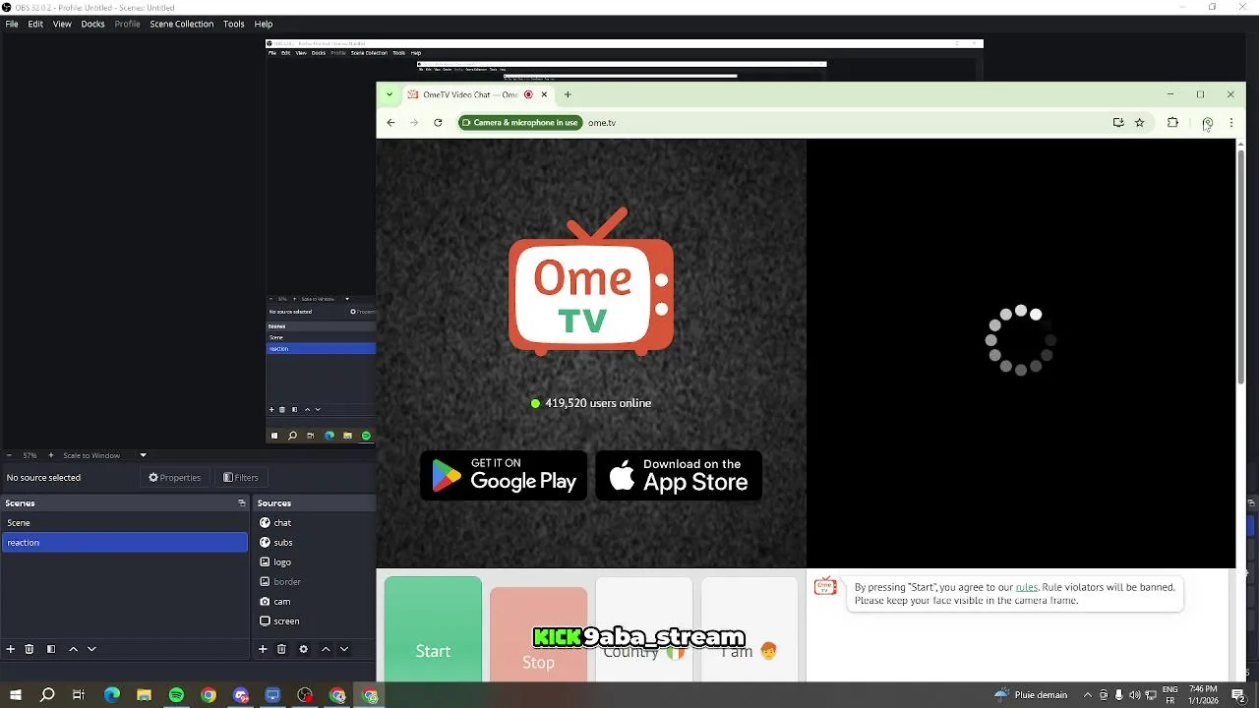Open scene filters icon in Scenes toolbar
The width and height of the screenshot is (1259, 708).
[51, 649]
